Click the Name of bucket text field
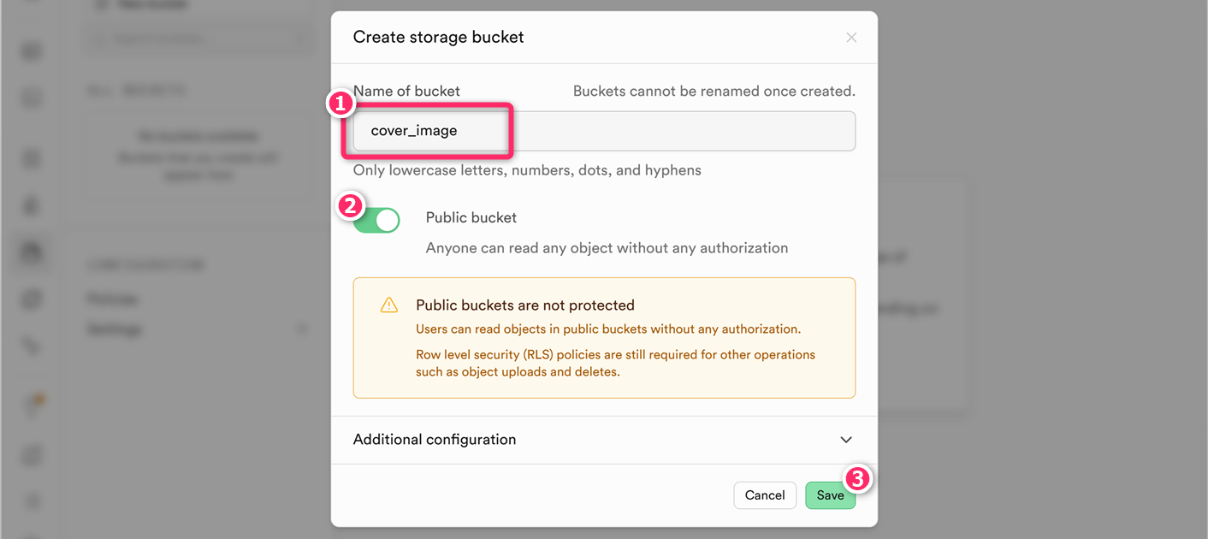The width and height of the screenshot is (1208, 539). 603,131
